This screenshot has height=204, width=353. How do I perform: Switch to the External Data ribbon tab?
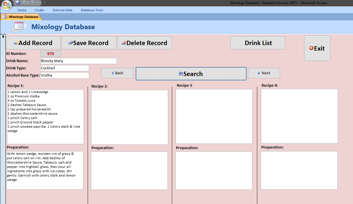tap(62, 10)
